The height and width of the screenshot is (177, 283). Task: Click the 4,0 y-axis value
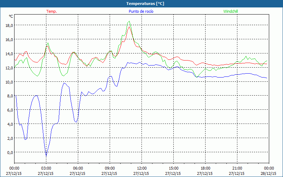click(x=10, y=124)
